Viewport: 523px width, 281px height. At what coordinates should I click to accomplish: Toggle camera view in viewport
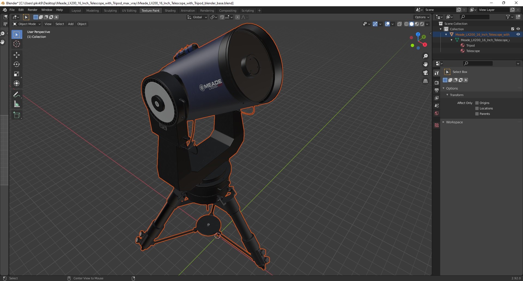pos(425,73)
